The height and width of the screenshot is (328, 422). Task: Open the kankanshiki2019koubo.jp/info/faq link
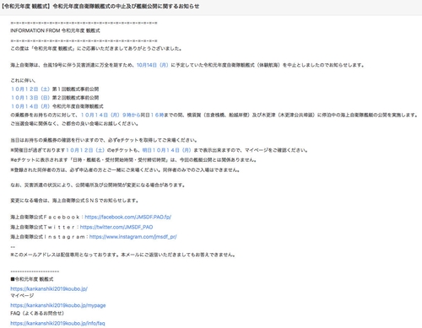tap(57, 323)
